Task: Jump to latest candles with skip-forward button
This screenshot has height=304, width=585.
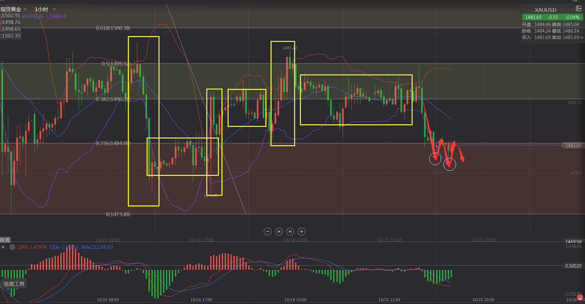Action: click(x=290, y=232)
